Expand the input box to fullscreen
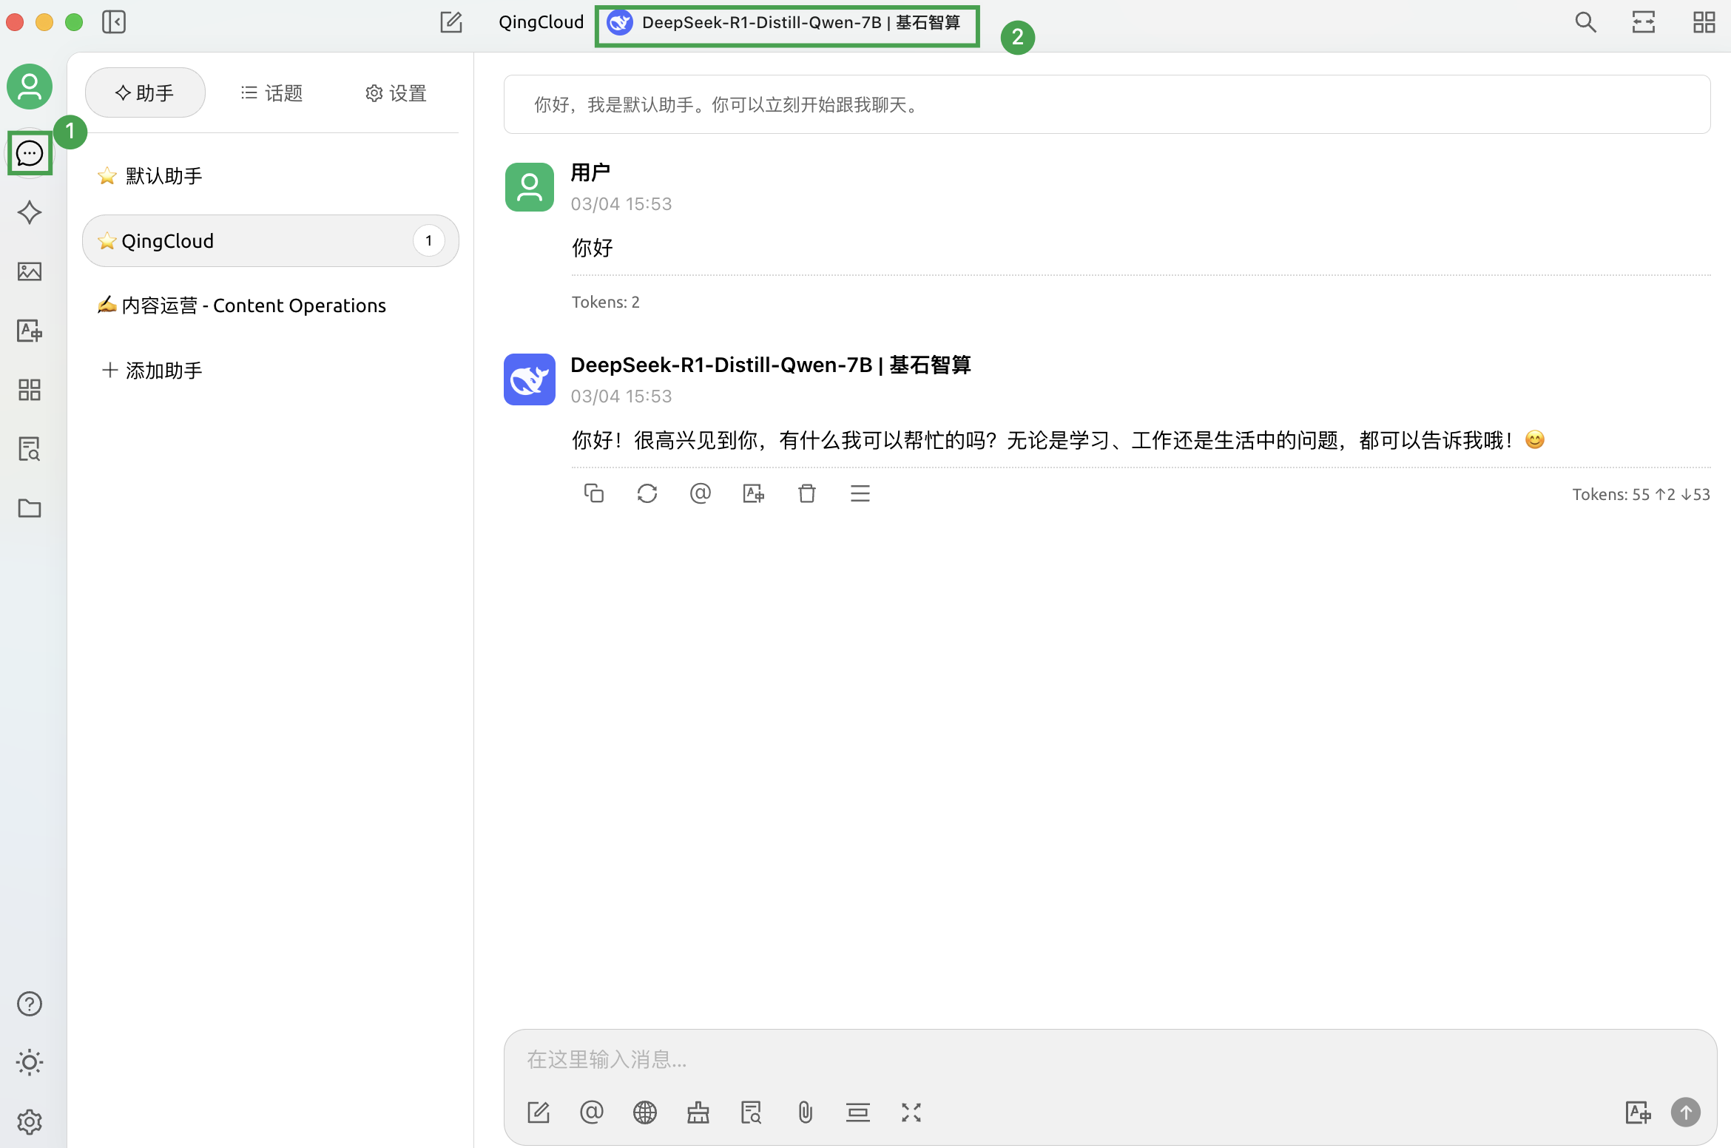This screenshot has height=1148, width=1731. pos(911,1112)
